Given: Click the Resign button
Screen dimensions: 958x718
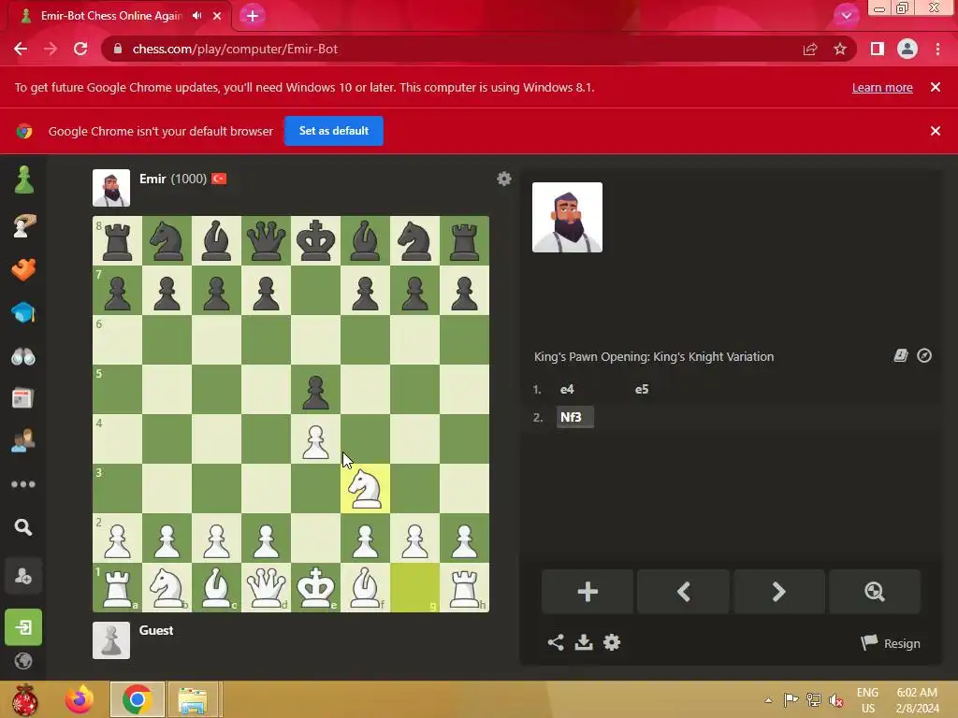Looking at the screenshot, I should (x=891, y=643).
